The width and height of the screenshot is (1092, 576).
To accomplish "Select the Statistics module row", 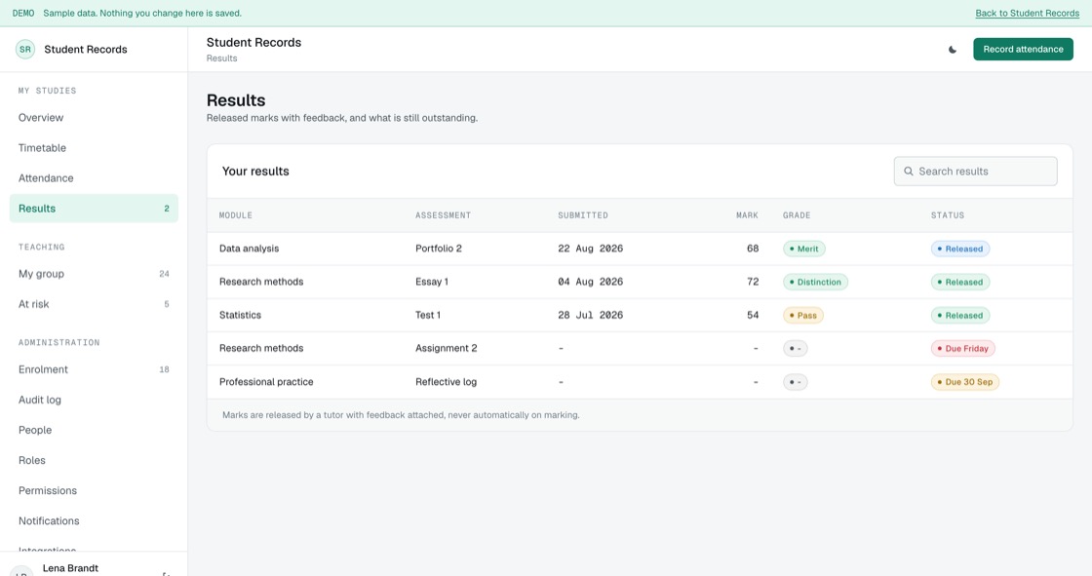I will coord(640,316).
